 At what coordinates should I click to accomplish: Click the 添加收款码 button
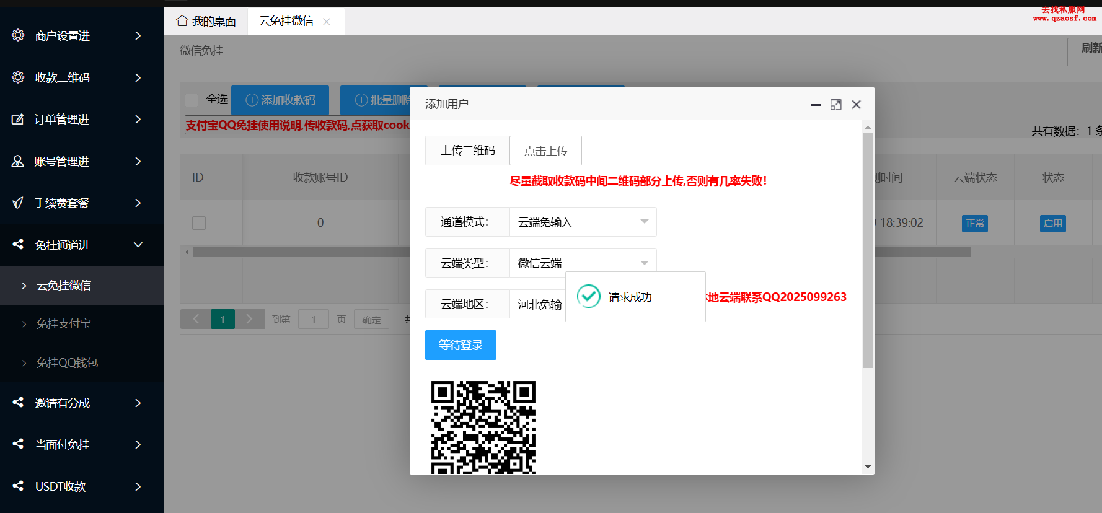coord(280,100)
